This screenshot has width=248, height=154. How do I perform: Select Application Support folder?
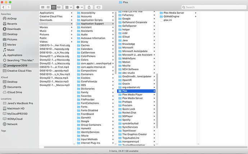point(95,24)
